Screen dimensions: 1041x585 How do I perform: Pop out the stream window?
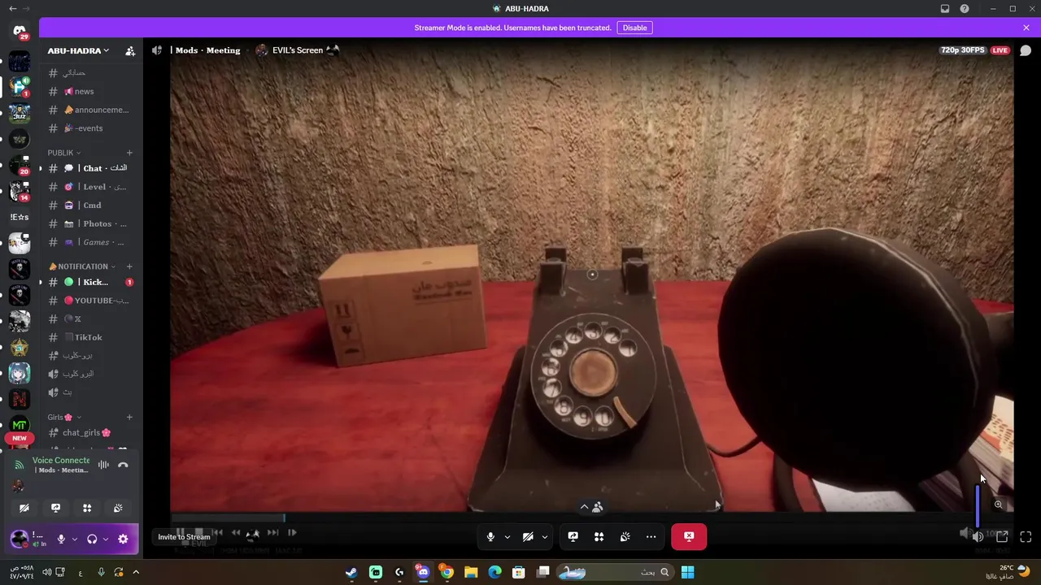tap(1002, 537)
